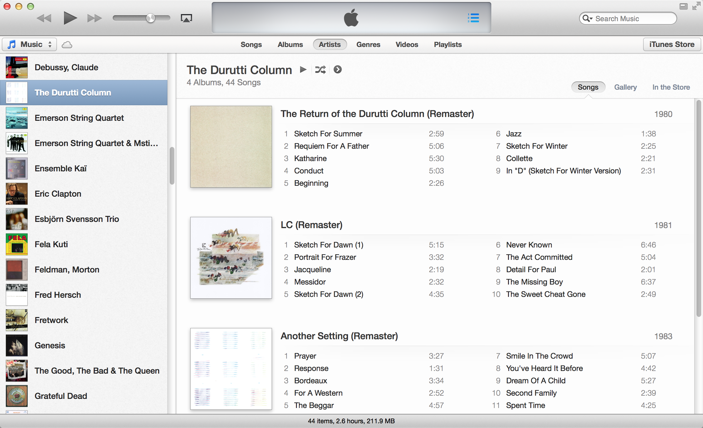Image resolution: width=703 pixels, height=428 pixels.
Task: Select Fred Hersch artist
Action: pyautogui.click(x=84, y=295)
